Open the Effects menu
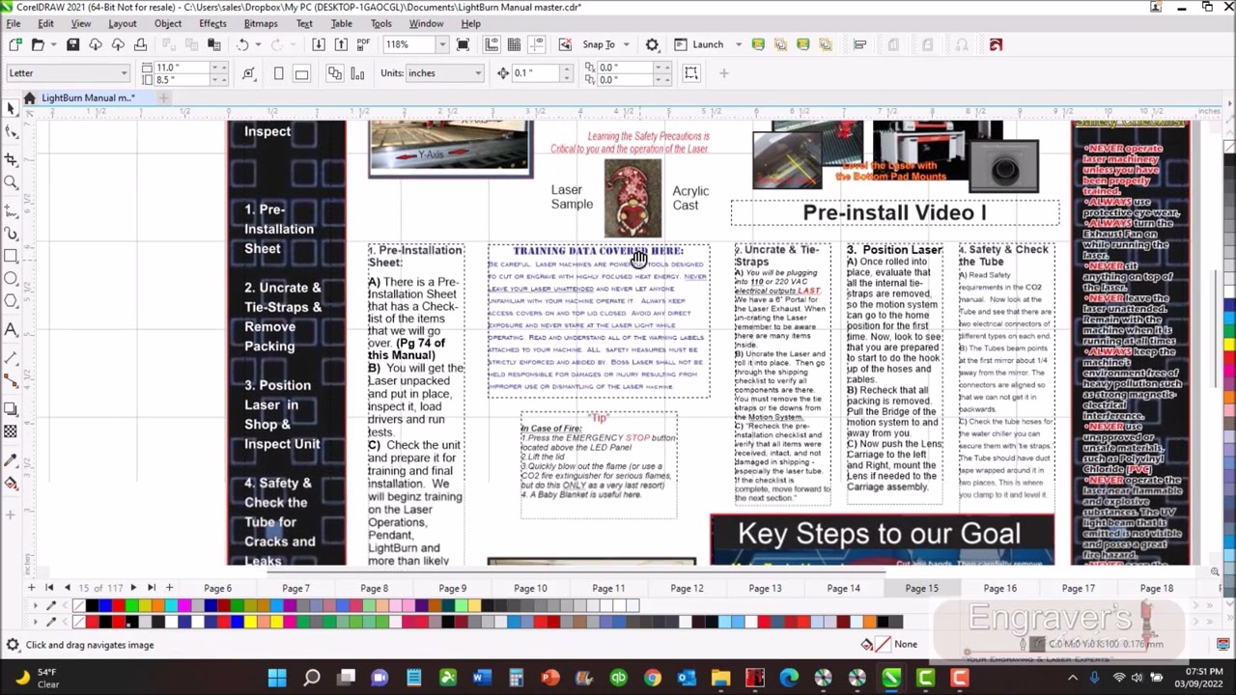 point(212,23)
